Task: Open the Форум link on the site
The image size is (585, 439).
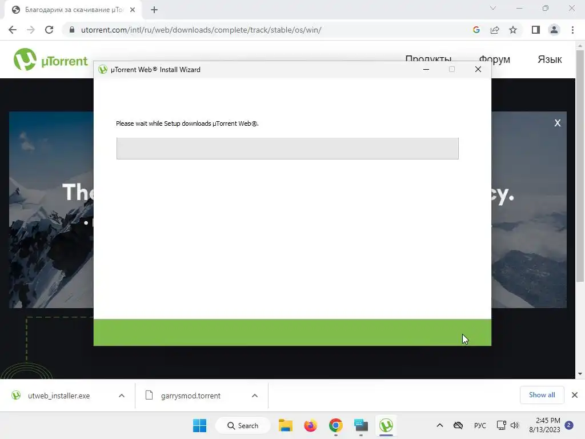Action: (494, 59)
